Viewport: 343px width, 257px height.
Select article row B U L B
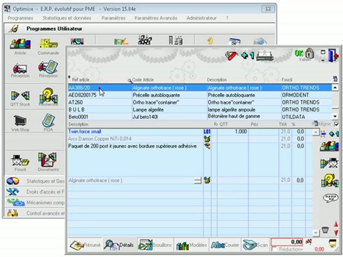(200, 110)
